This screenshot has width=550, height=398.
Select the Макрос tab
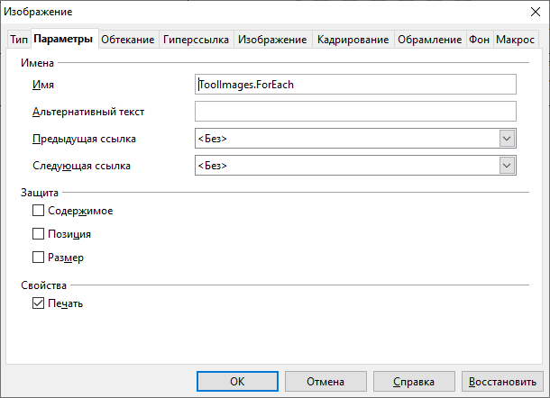pos(515,40)
